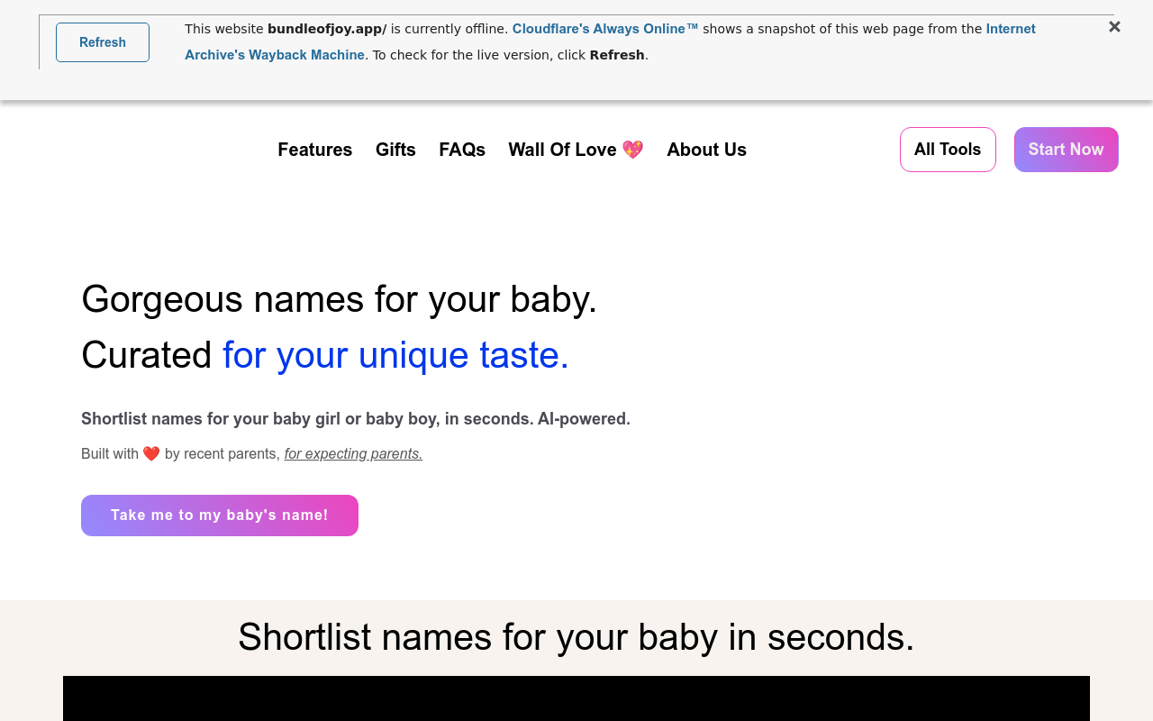1153x721 pixels.
Task: Click the blue 'for your unique taste' text
Action: coord(395,355)
